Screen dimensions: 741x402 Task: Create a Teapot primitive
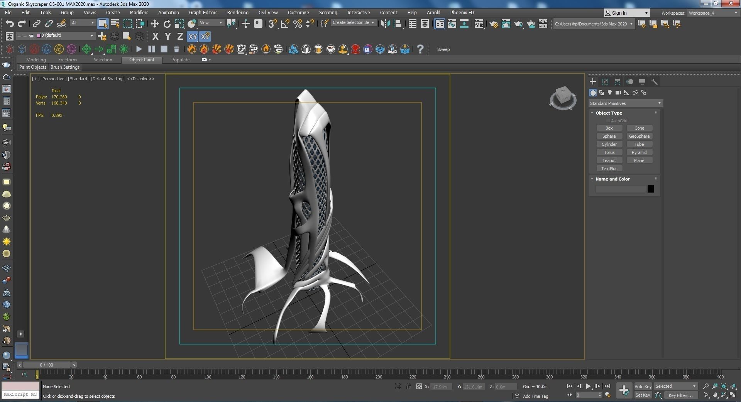point(609,160)
